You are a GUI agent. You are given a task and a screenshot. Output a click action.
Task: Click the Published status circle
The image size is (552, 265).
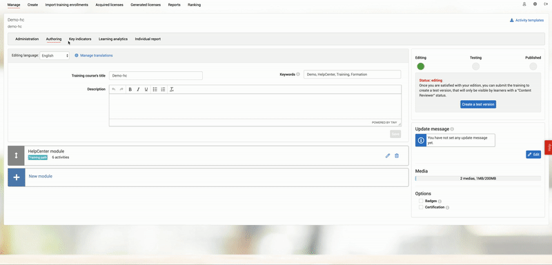[533, 66]
